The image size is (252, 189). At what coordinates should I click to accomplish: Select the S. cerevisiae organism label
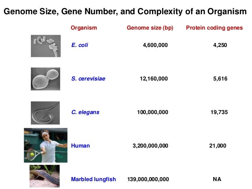[88, 79]
